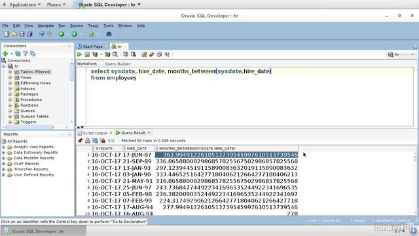
Task: Click the binoculars Find DB Object icon
Action: tap(109, 34)
